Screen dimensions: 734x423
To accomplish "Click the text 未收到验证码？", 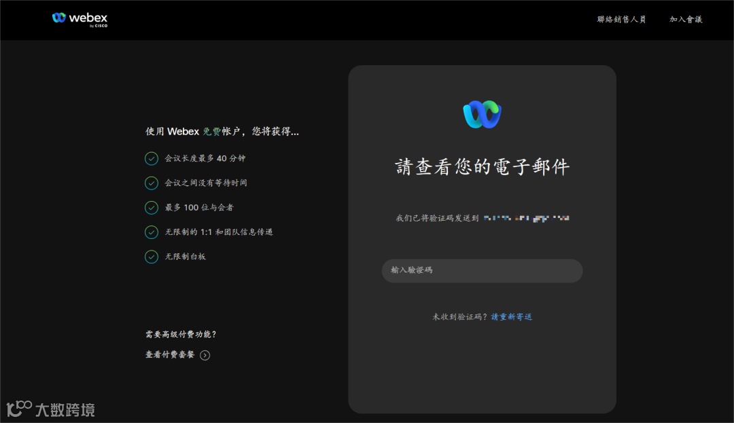I will click(x=460, y=317).
